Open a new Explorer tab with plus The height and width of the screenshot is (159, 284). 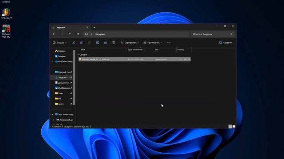pos(95,27)
